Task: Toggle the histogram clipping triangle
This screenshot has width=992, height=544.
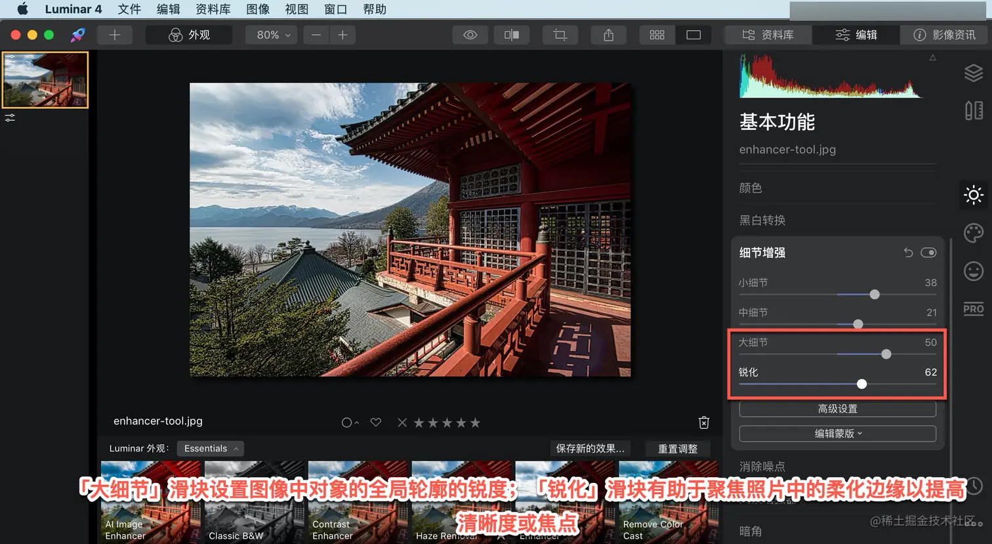Action: [932, 58]
